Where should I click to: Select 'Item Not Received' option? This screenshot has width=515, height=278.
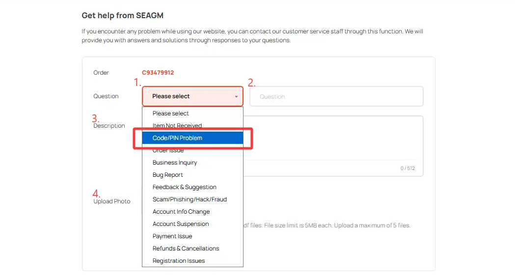click(x=192, y=126)
